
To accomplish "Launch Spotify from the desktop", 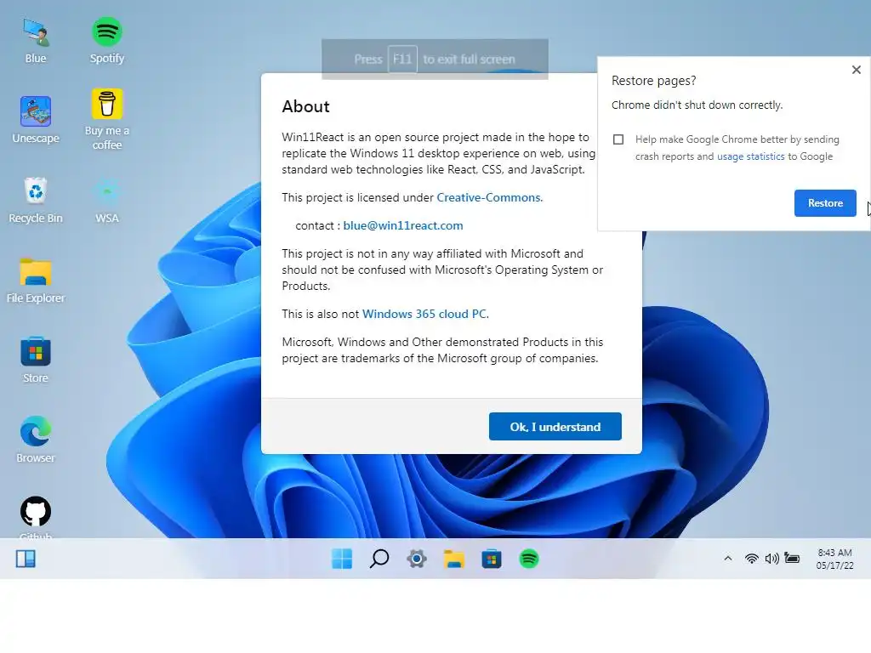I will coord(106,40).
